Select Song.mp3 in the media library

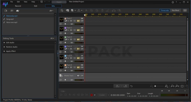(x=10, y=19)
